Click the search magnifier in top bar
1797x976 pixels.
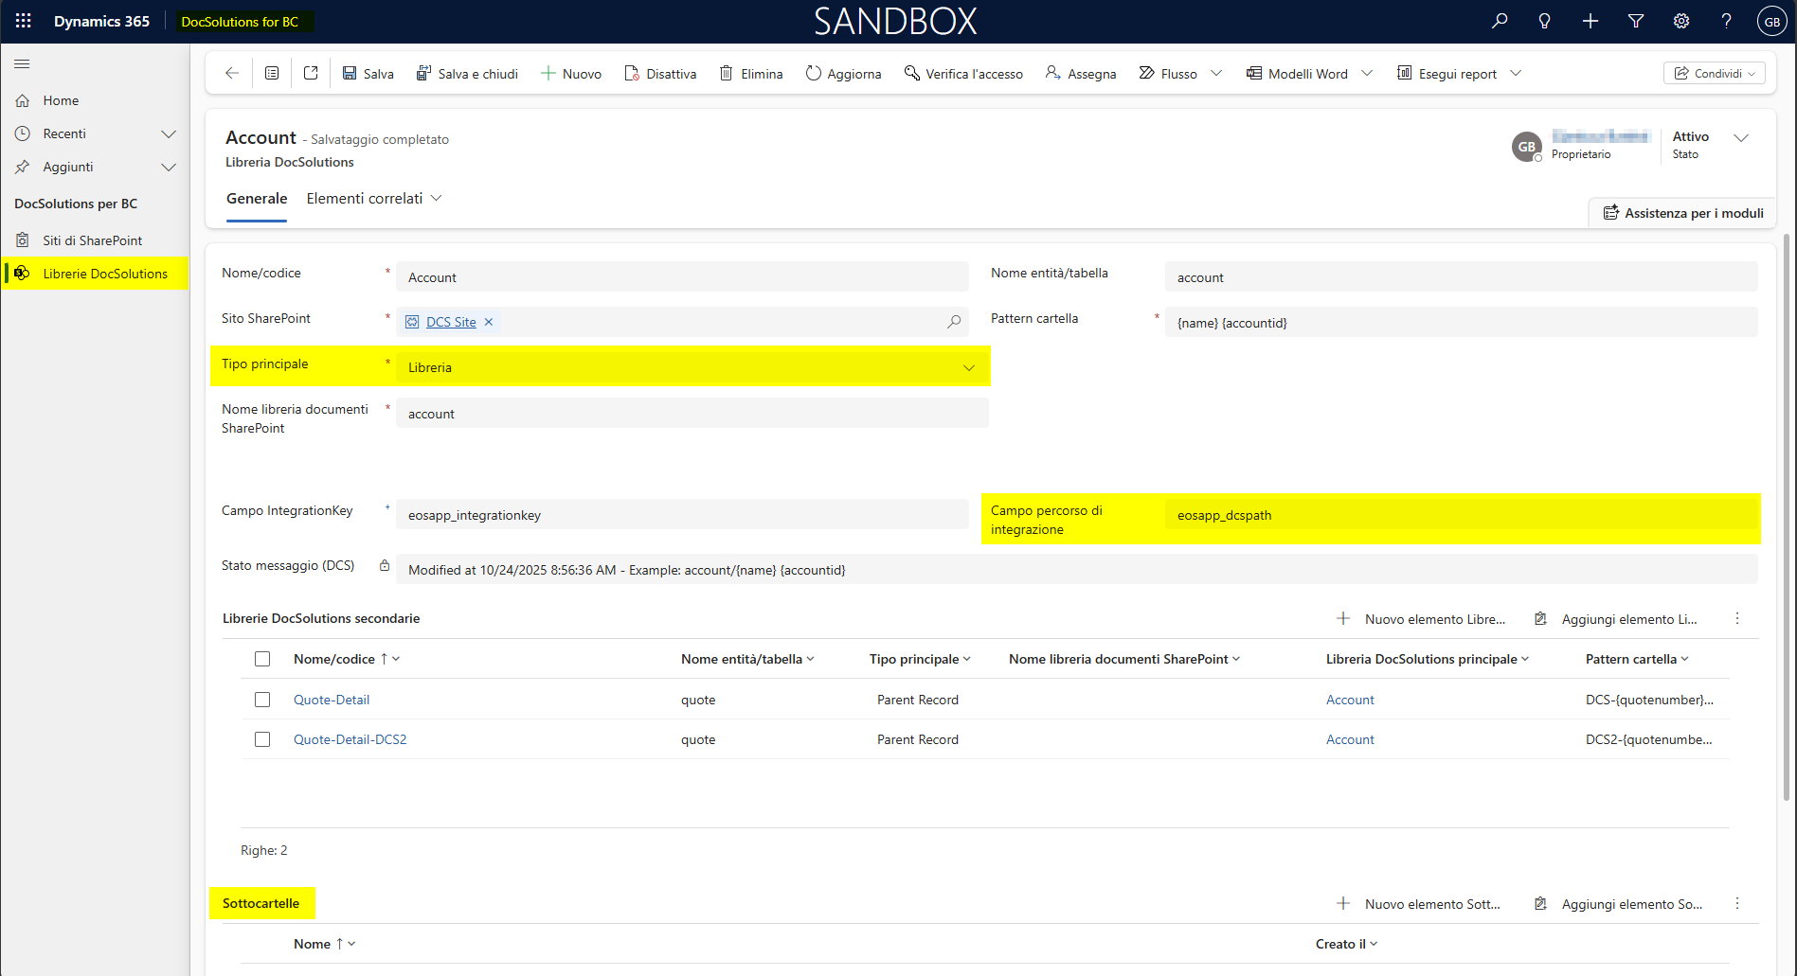(x=1500, y=21)
